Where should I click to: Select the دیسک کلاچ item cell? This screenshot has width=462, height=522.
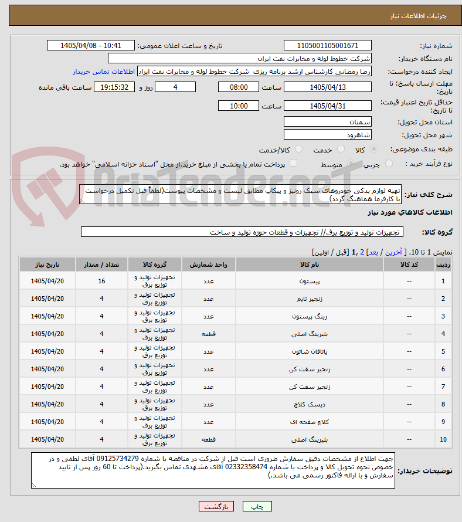tap(309, 405)
